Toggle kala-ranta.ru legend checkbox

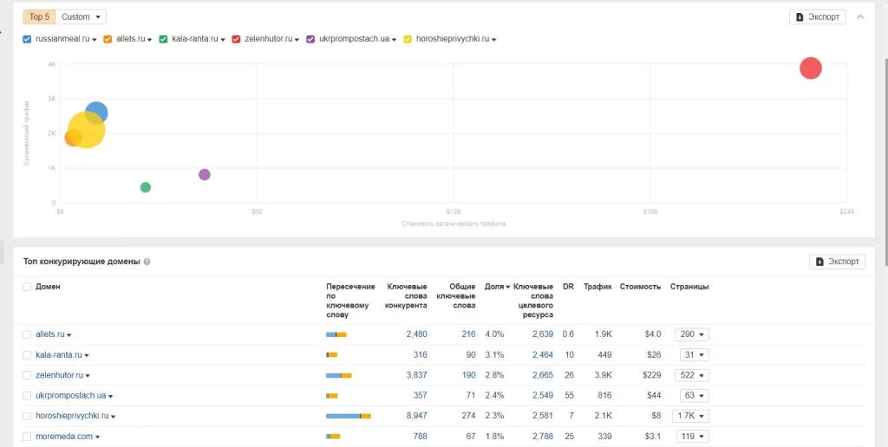click(163, 39)
